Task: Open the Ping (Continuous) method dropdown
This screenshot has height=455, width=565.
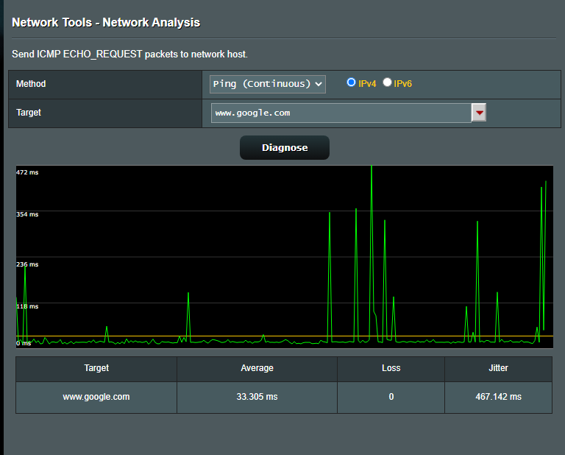Action: click(267, 84)
